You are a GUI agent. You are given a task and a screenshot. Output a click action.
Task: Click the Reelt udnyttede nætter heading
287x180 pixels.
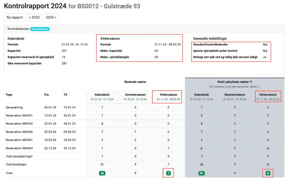click(234, 82)
